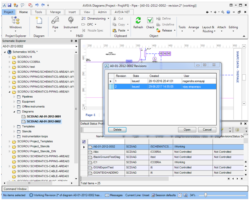This screenshot has height=200, width=250.
Task: Choose the Instrument tool
Action: click(x=71, y=24)
